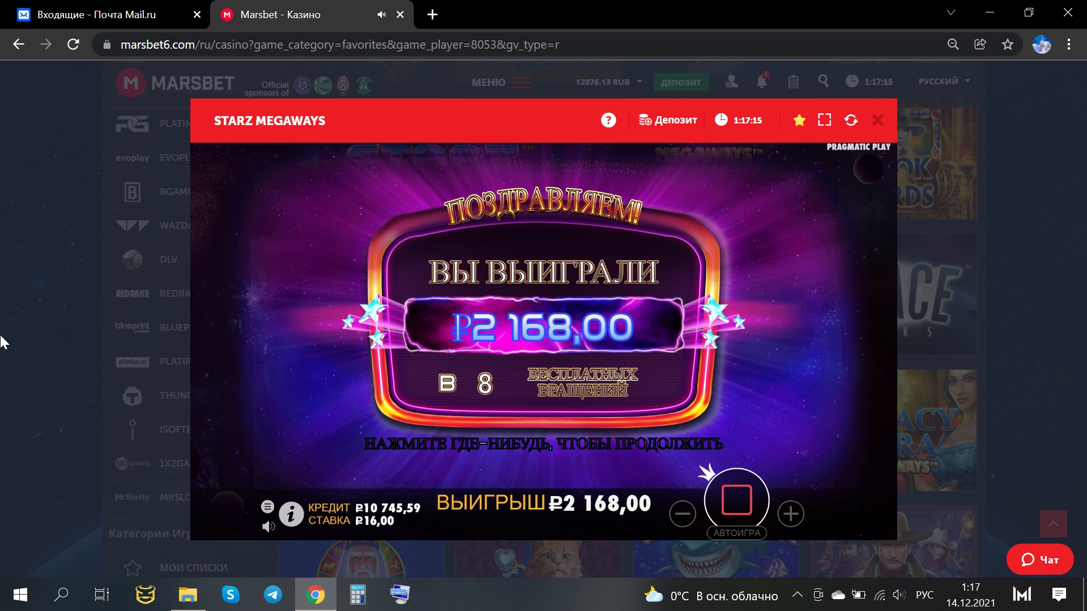Open the Chrome three-dot menu
The image size is (1087, 611).
point(1069,44)
